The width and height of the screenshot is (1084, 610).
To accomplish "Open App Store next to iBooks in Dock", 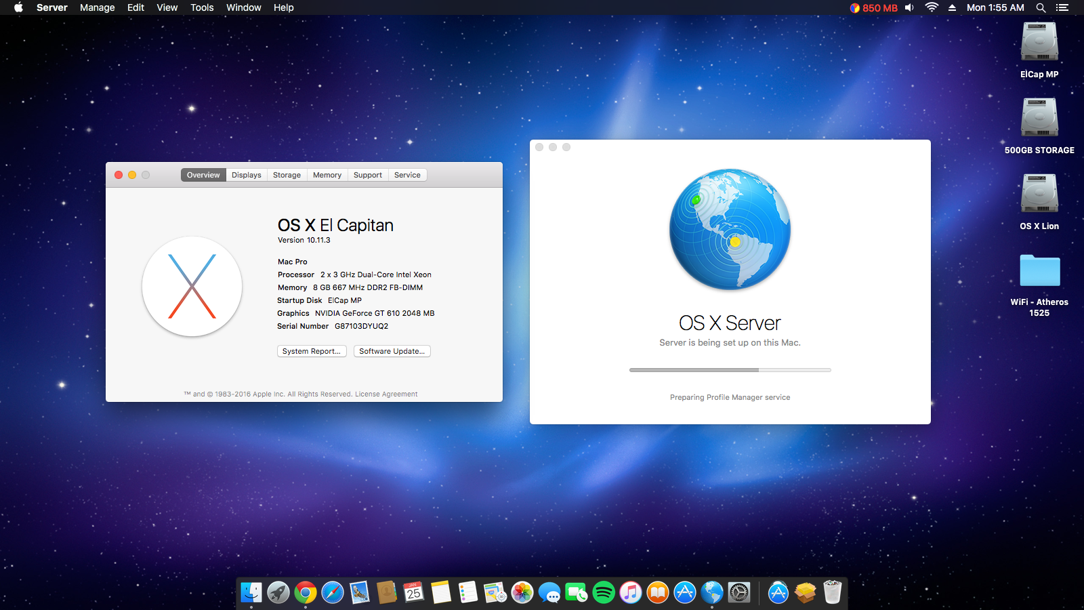I will [x=685, y=593].
